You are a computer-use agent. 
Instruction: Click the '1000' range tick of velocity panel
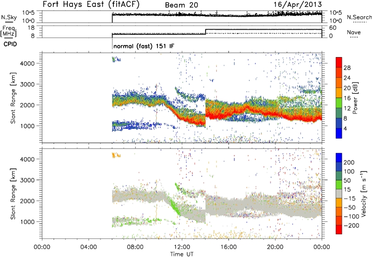pyautogui.click(x=27, y=222)
